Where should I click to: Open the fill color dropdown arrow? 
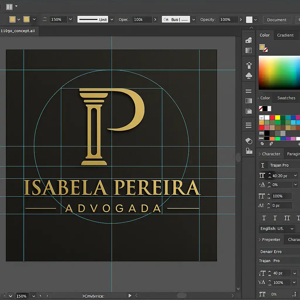coord(19,20)
